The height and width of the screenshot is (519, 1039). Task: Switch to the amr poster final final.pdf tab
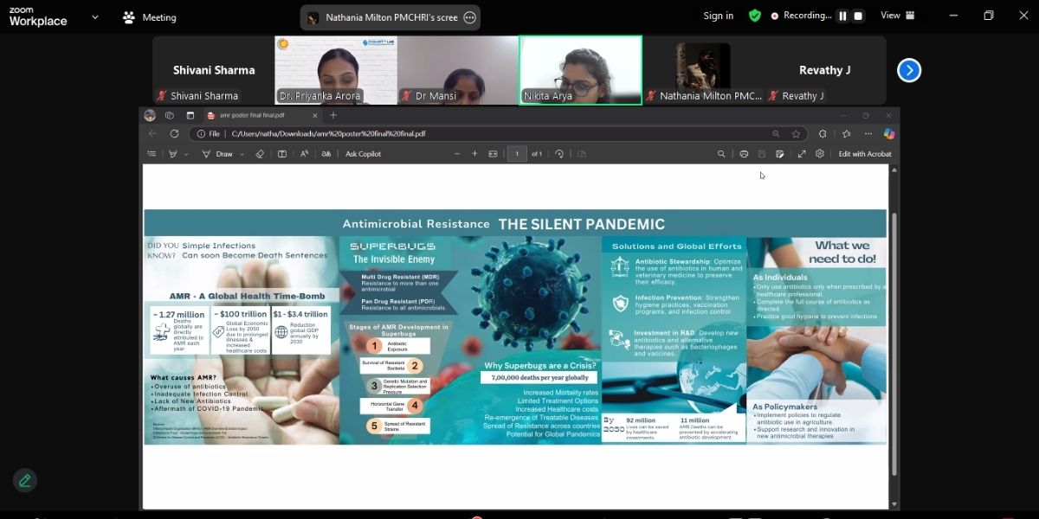coord(256,115)
